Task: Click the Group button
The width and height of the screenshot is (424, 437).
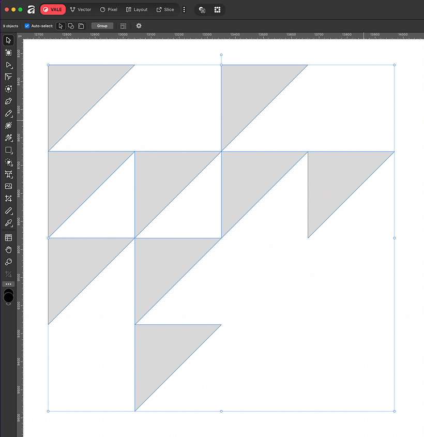Action: pos(102,26)
